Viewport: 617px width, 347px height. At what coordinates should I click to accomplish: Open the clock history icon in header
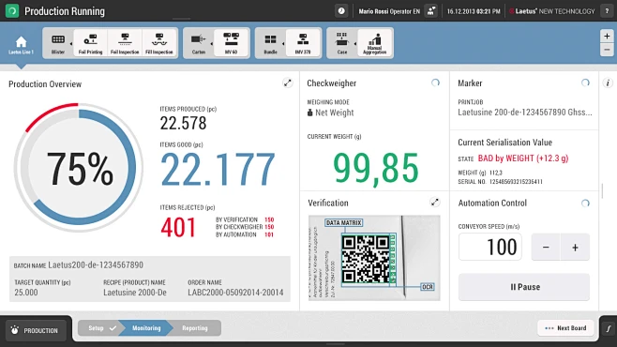[341, 11]
